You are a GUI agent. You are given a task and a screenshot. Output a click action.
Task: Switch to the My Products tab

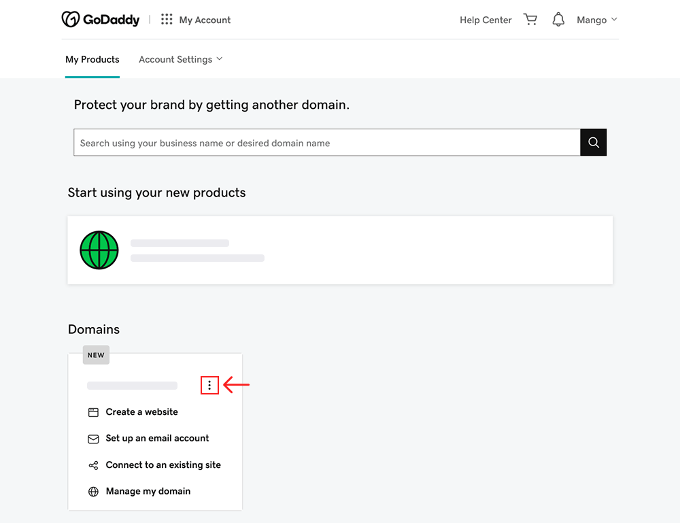(92, 59)
